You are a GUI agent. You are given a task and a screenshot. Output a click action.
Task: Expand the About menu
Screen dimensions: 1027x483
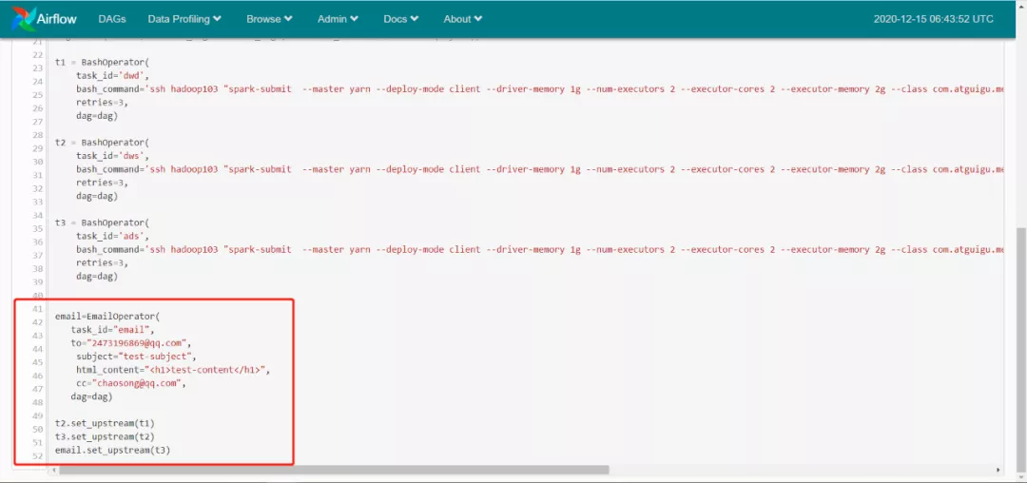463,19
